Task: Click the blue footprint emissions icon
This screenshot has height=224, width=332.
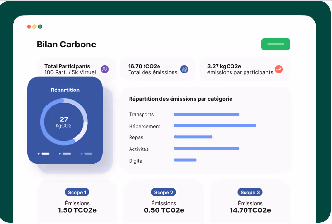Action: tap(184, 69)
